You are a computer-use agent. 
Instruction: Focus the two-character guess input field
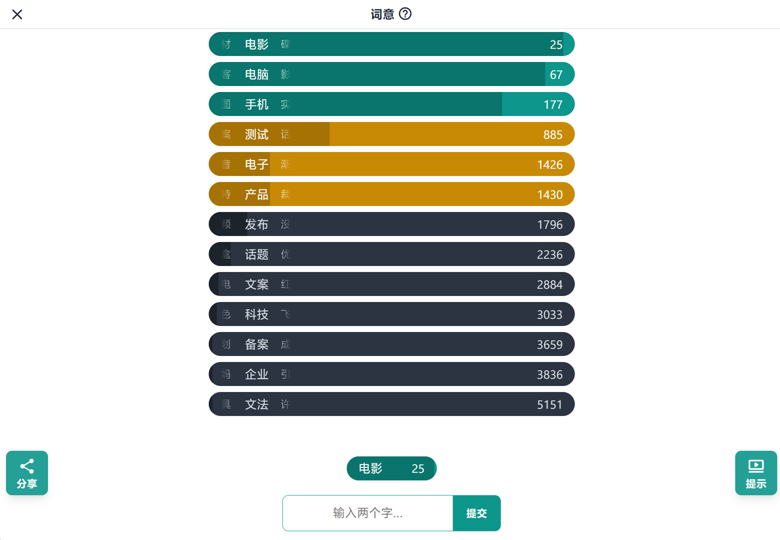pyautogui.click(x=368, y=513)
